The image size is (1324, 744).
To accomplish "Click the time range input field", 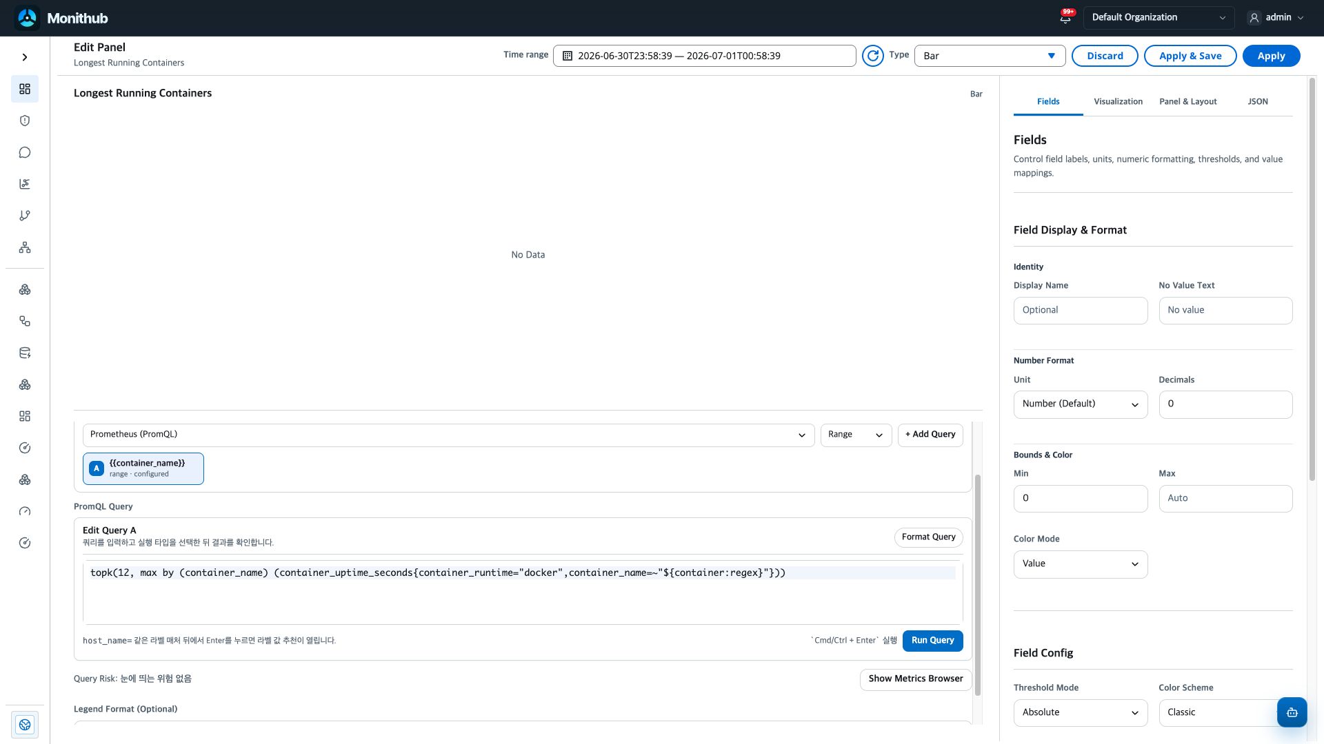I will pyautogui.click(x=704, y=56).
